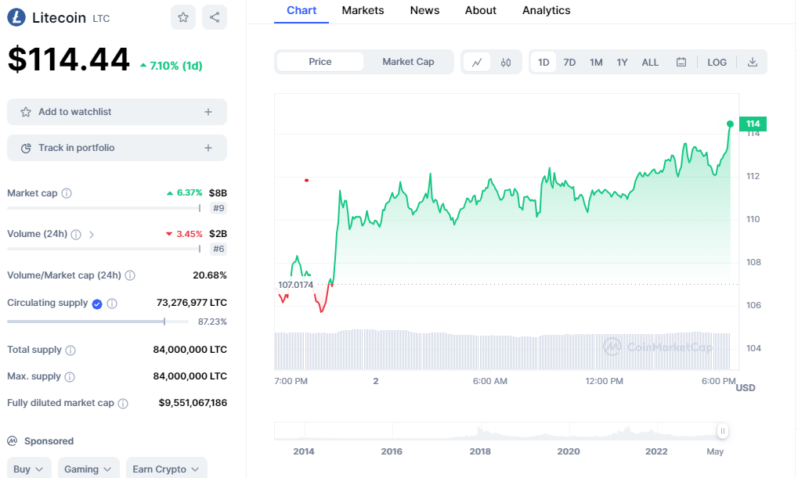Click the timeline range slider handle
This screenshot has width=798, height=478.
pyautogui.click(x=722, y=431)
